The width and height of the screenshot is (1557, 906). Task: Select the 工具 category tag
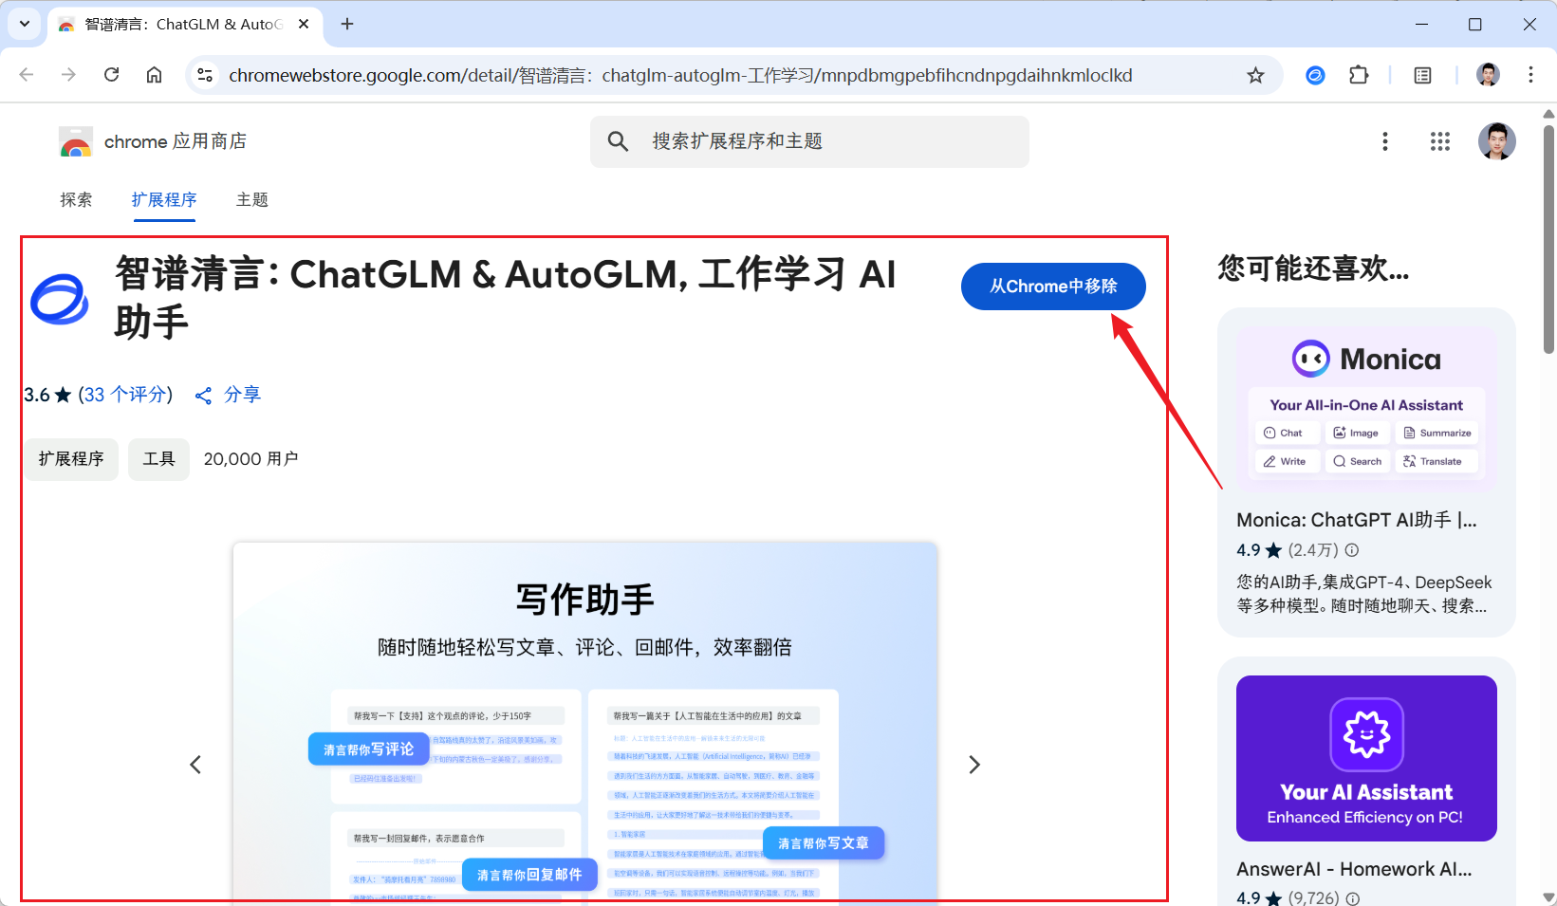(158, 459)
